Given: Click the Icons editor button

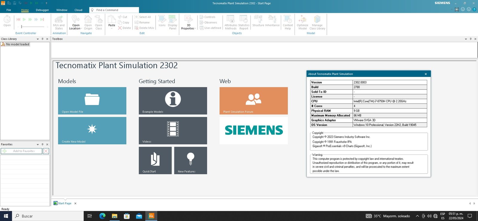Looking at the screenshot, I should (162, 21).
